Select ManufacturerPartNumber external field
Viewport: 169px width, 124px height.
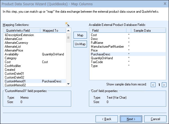[x=107, y=47]
